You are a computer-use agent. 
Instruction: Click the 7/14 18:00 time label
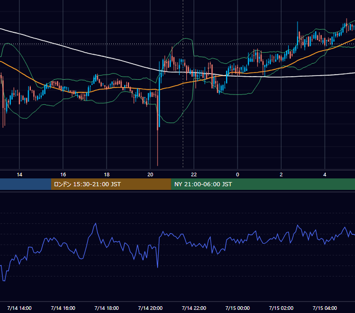106,308
